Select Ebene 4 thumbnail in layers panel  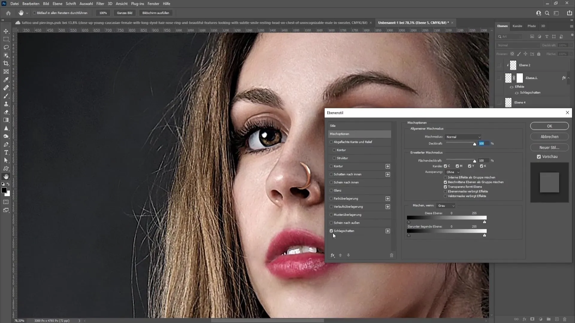(509, 102)
